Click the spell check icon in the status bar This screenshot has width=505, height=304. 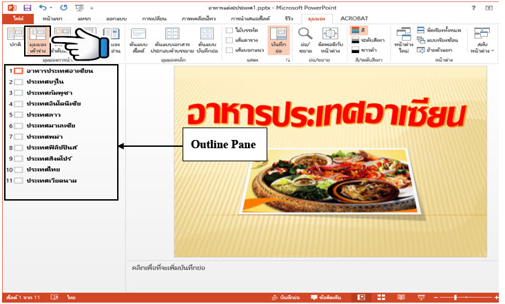pyautogui.click(x=54, y=297)
